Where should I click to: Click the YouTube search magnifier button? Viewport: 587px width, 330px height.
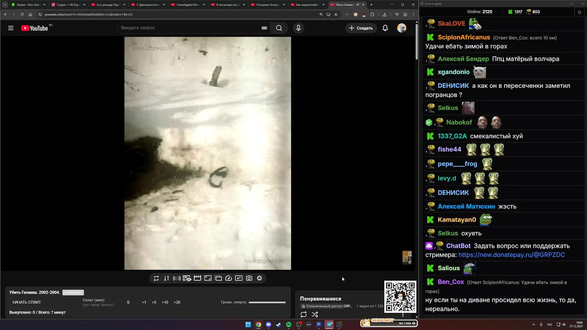(x=279, y=28)
